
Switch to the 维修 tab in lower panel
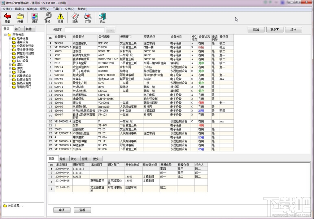point(62,159)
